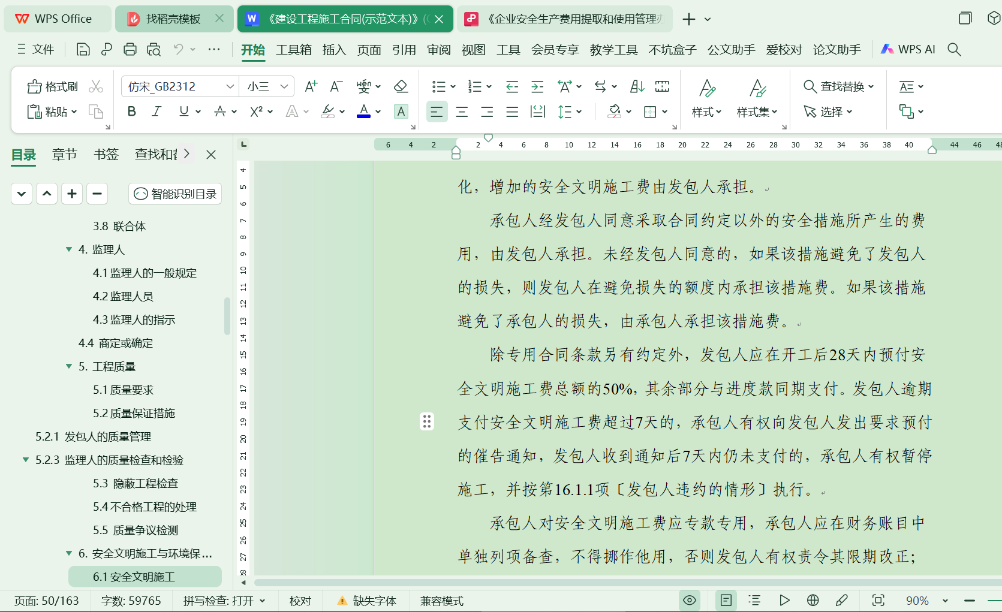
Task: Click the Copy icon beside Paste
Action: [x=96, y=111]
